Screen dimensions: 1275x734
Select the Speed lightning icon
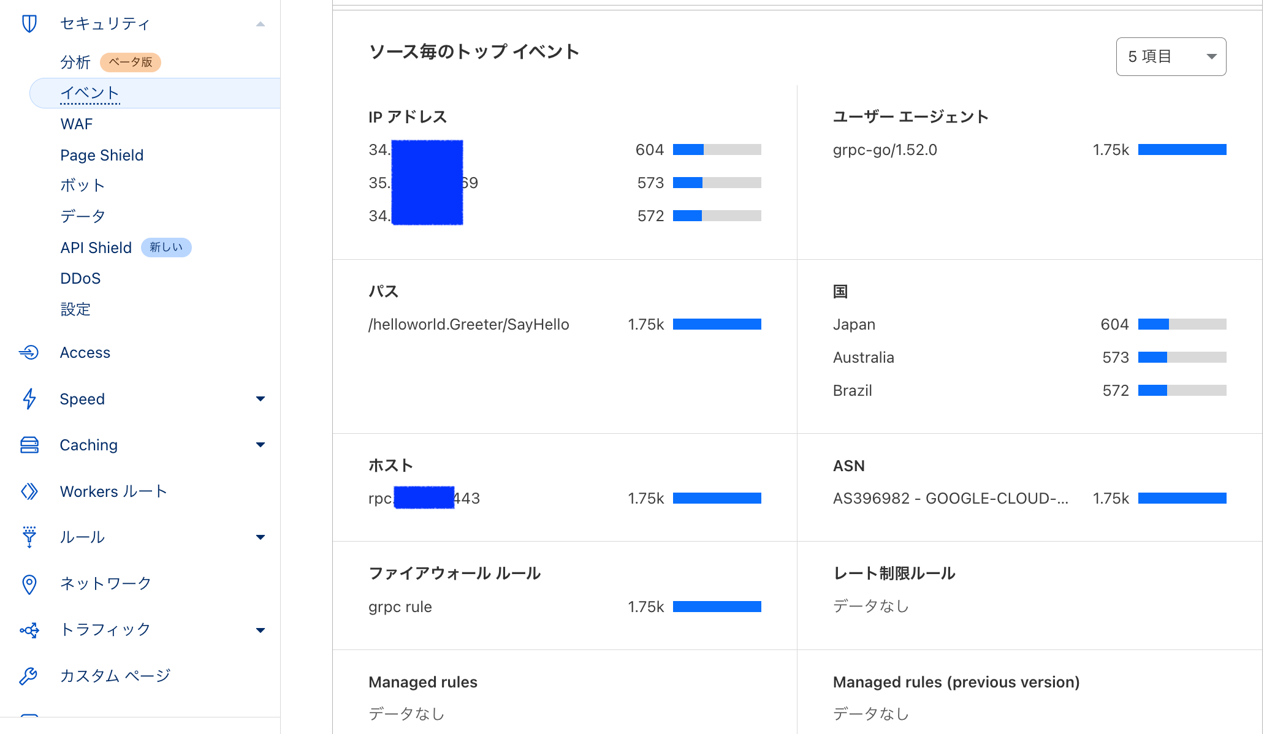point(29,399)
